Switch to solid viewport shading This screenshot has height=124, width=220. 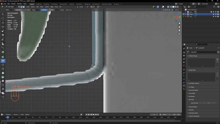click(173, 7)
